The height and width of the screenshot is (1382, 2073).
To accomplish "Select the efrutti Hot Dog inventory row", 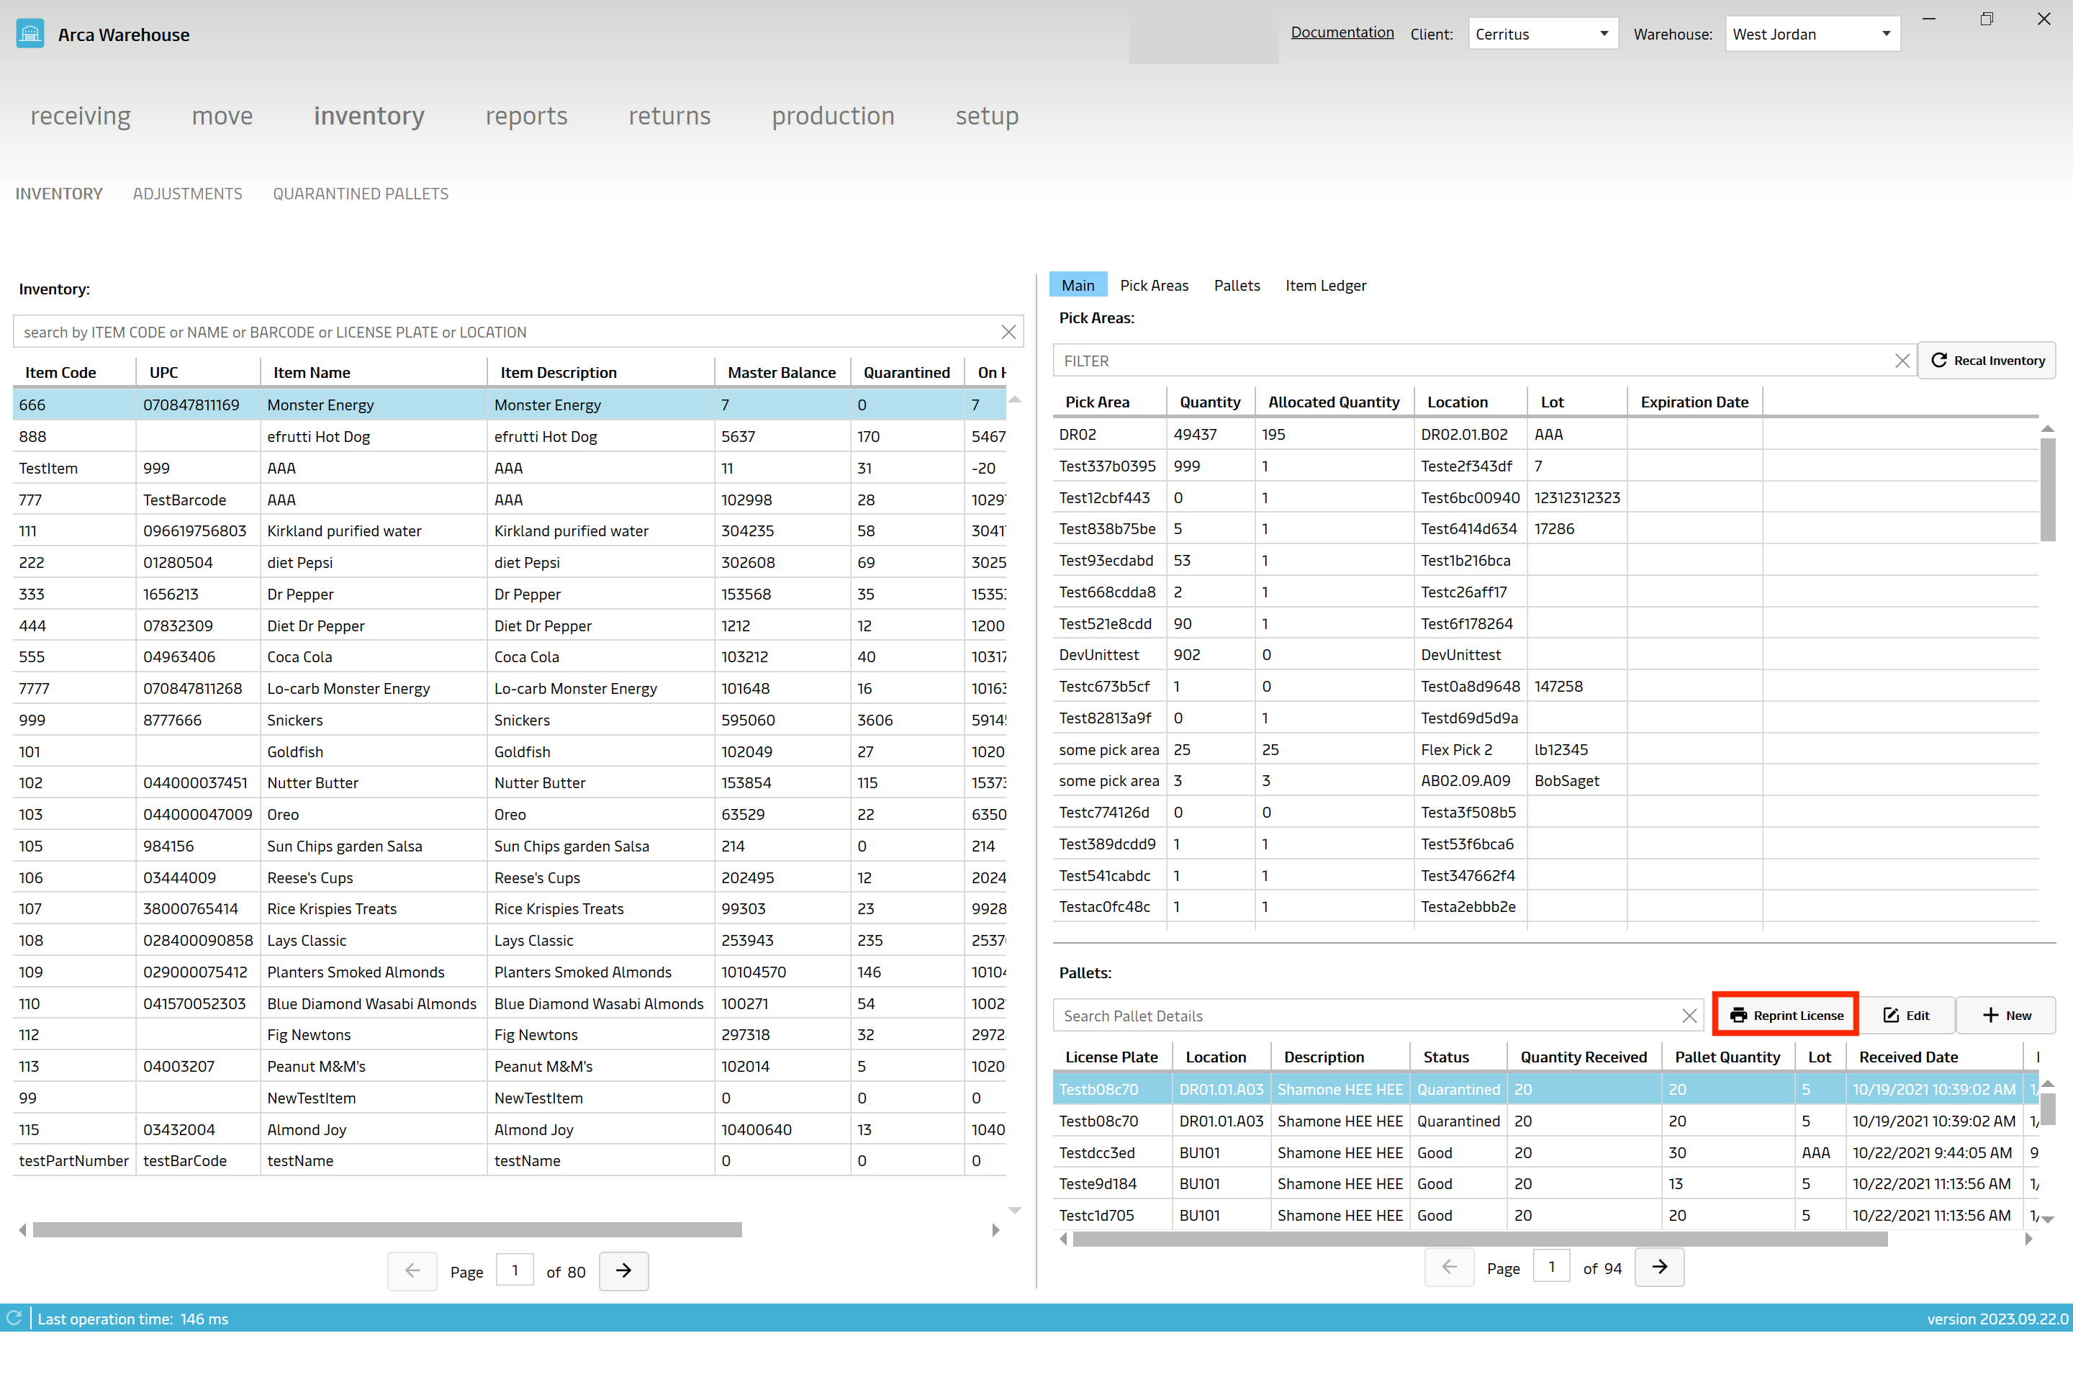I will click(510, 437).
